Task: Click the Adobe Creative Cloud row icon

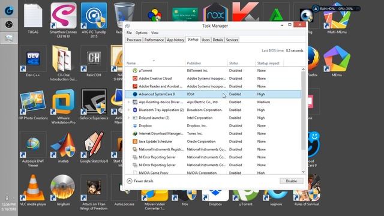Action: click(134, 79)
